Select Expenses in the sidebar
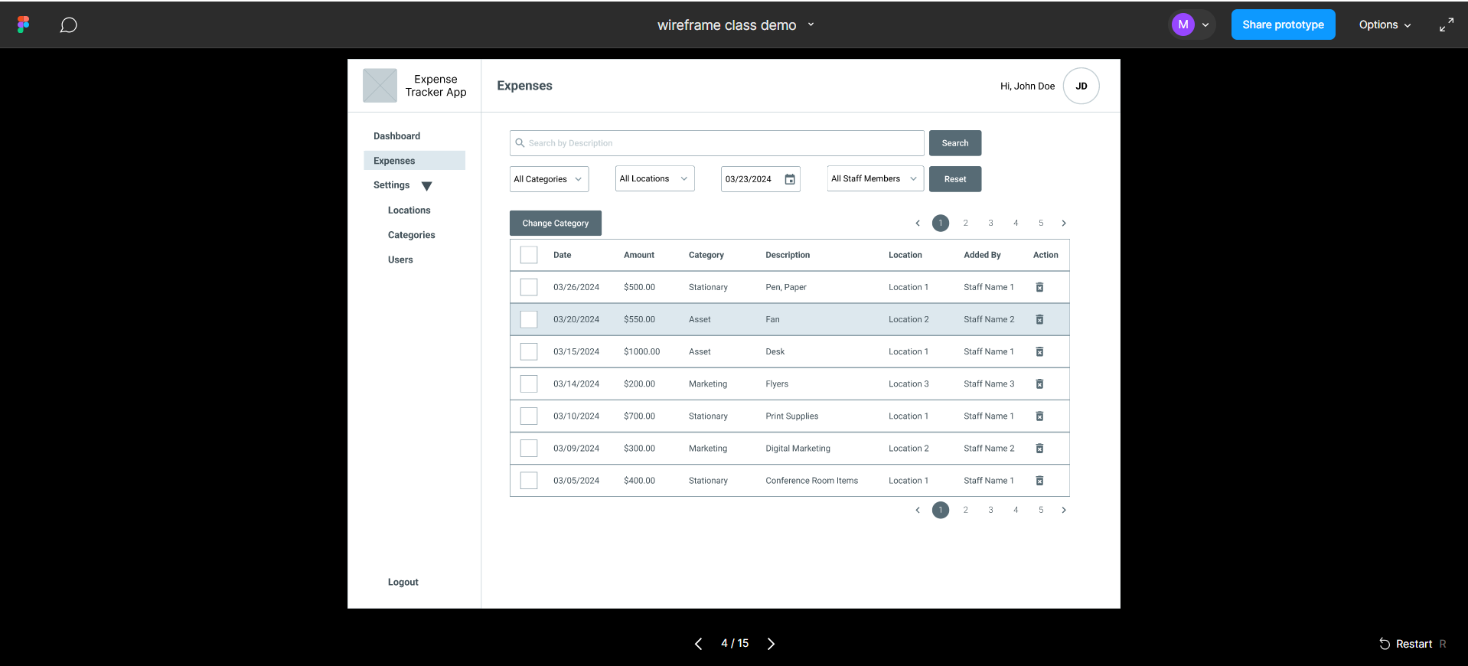1468x666 pixels. point(414,161)
